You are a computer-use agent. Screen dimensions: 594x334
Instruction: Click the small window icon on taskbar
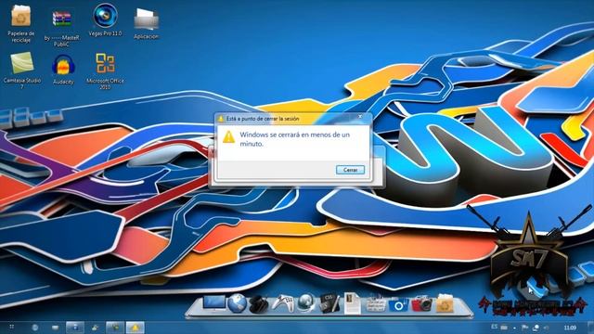click(x=55, y=328)
